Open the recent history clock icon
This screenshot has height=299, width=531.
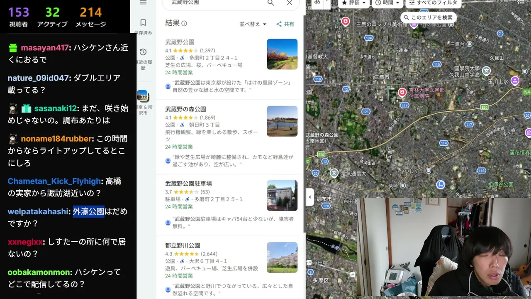(x=143, y=52)
